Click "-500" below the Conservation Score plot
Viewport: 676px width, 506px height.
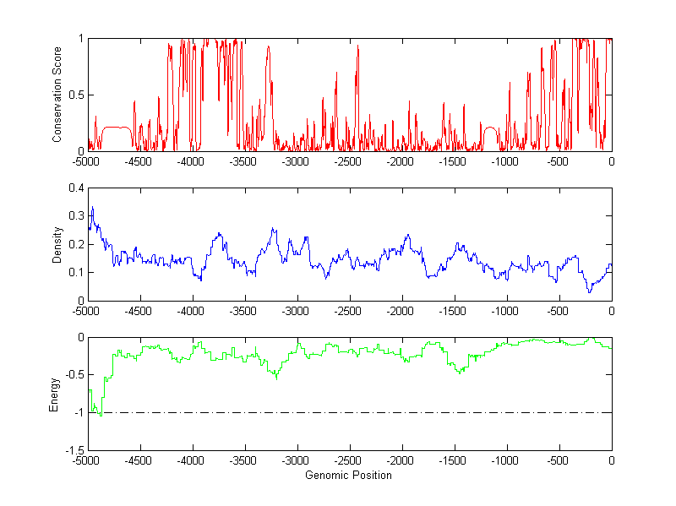[558, 161]
